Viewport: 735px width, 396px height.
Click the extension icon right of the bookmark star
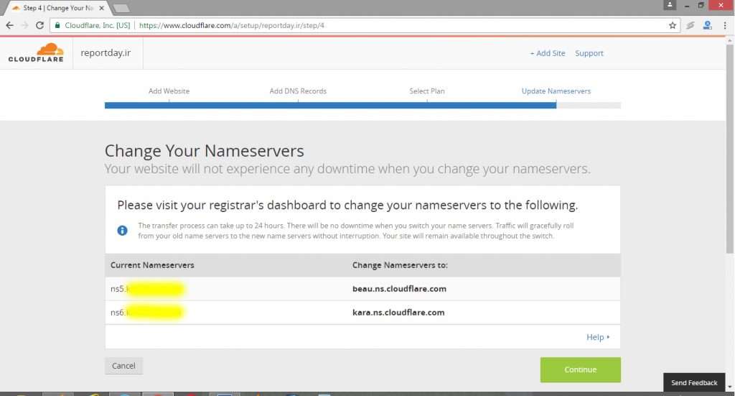(690, 25)
